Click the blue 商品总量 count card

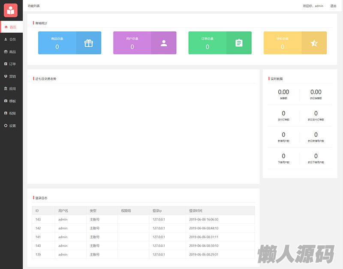[x=57, y=43]
